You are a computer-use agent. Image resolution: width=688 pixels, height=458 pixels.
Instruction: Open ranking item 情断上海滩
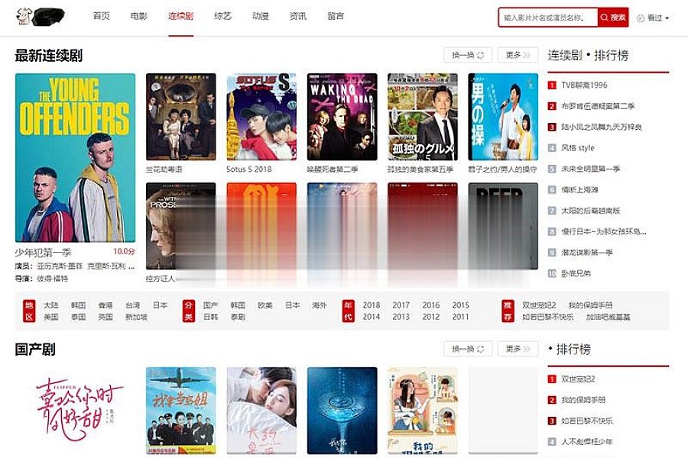click(579, 190)
